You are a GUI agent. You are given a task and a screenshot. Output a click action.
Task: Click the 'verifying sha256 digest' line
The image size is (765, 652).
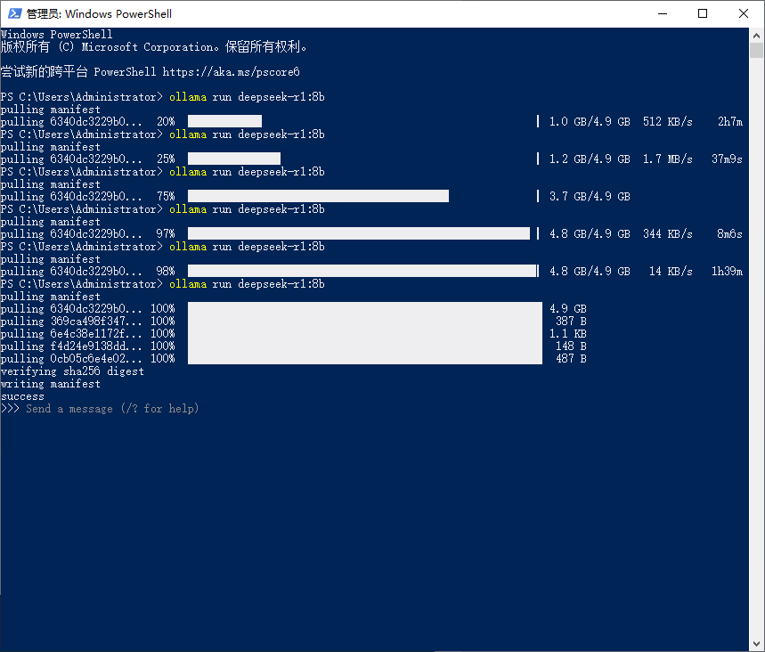point(72,371)
